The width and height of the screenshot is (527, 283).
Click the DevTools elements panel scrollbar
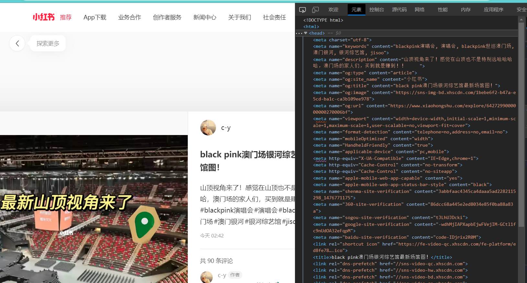pos(521,124)
